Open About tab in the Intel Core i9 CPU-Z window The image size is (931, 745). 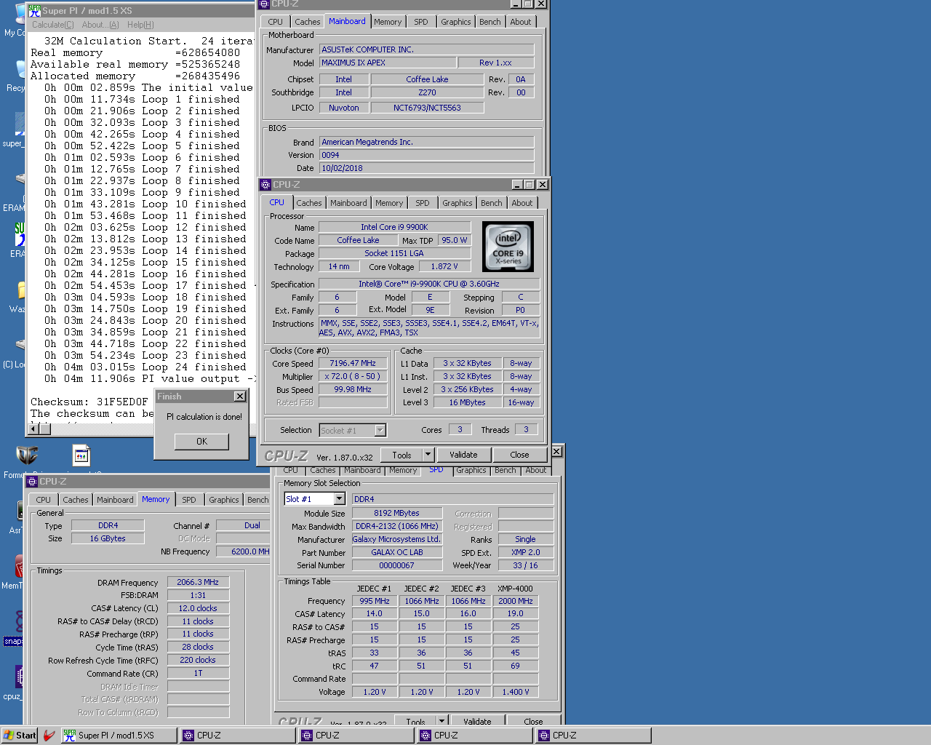pos(522,203)
